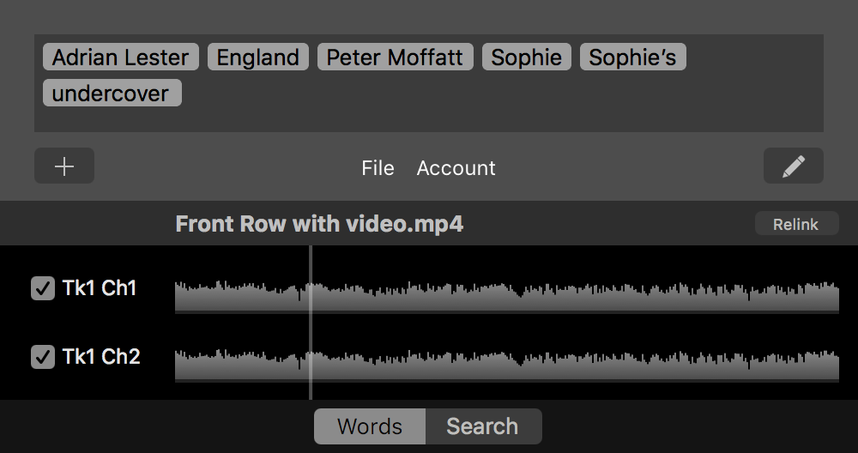Click the undercover keyword tag
Image resolution: width=858 pixels, height=453 pixels.
[111, 94]
